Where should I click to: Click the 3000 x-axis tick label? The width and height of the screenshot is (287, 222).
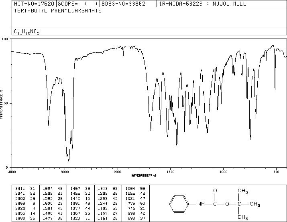[x=65, y=172]
